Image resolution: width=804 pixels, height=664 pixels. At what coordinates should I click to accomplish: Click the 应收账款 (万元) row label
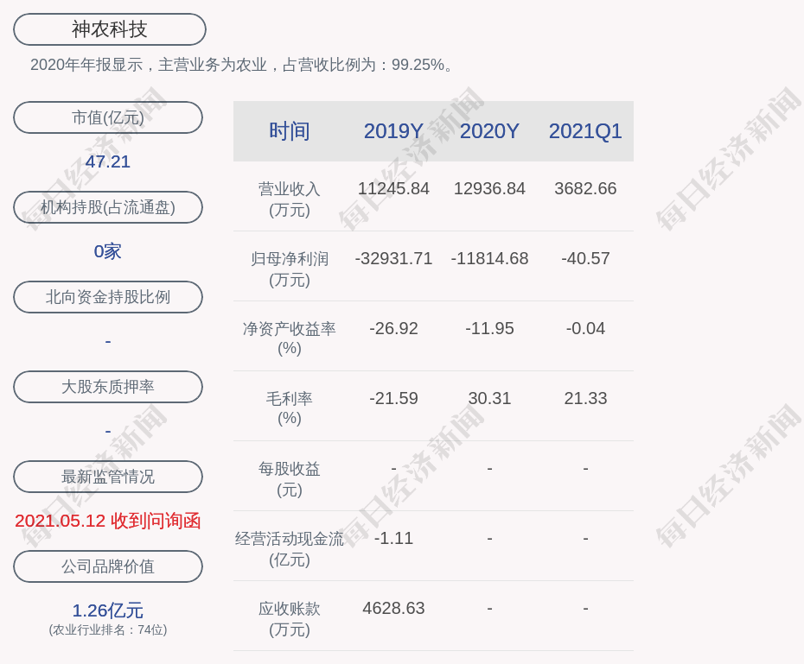(x=290, y=619)
